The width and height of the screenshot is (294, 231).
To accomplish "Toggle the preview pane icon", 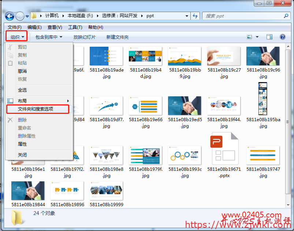I will point(270,36).
